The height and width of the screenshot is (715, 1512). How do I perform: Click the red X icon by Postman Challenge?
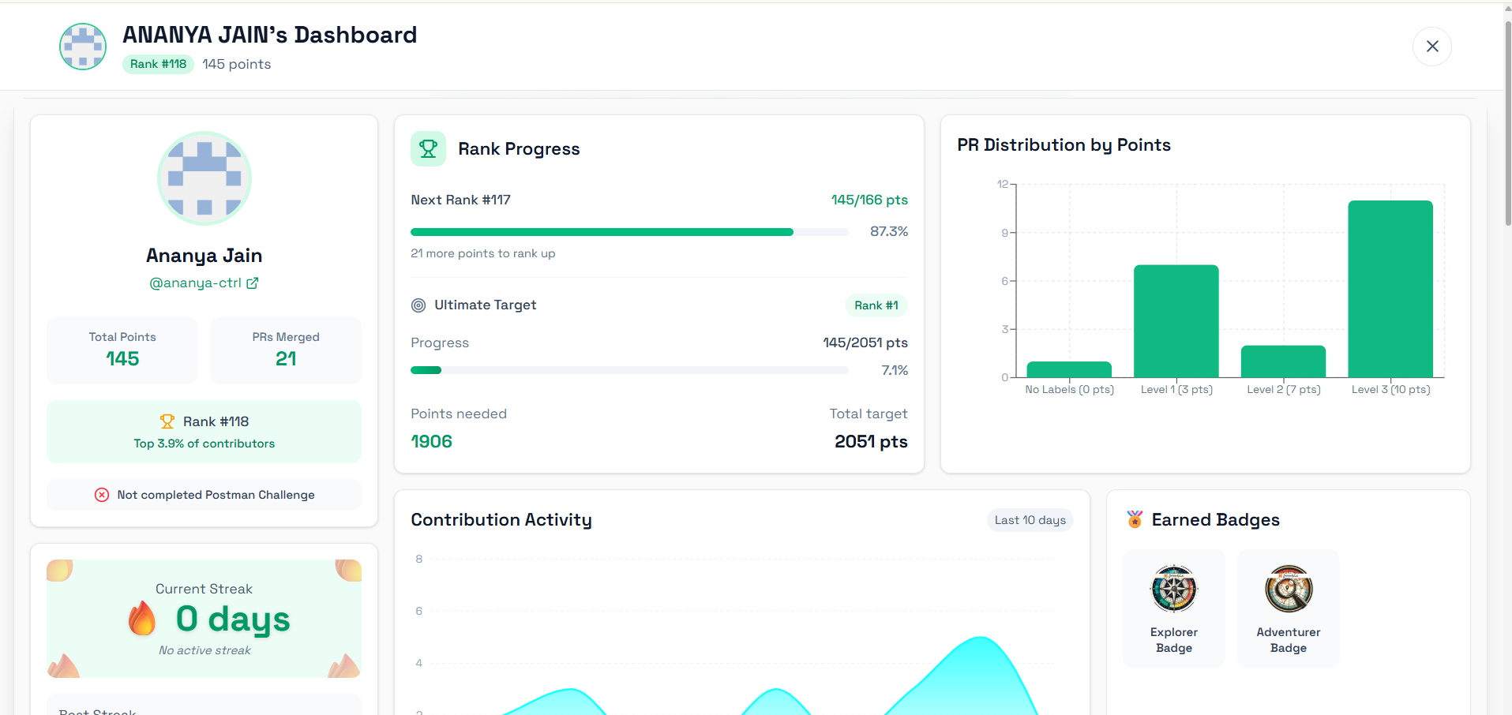coord(102,495)
